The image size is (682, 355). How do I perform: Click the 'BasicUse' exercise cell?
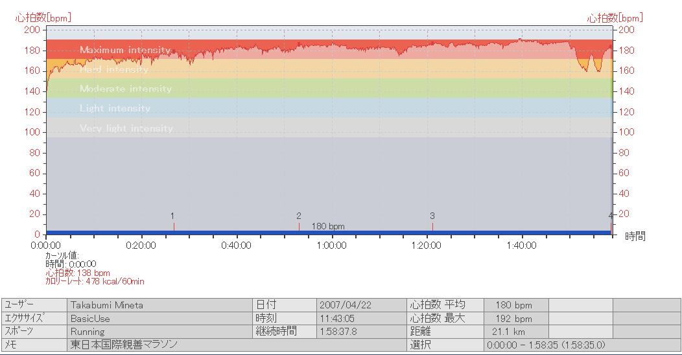pos(159,319)
